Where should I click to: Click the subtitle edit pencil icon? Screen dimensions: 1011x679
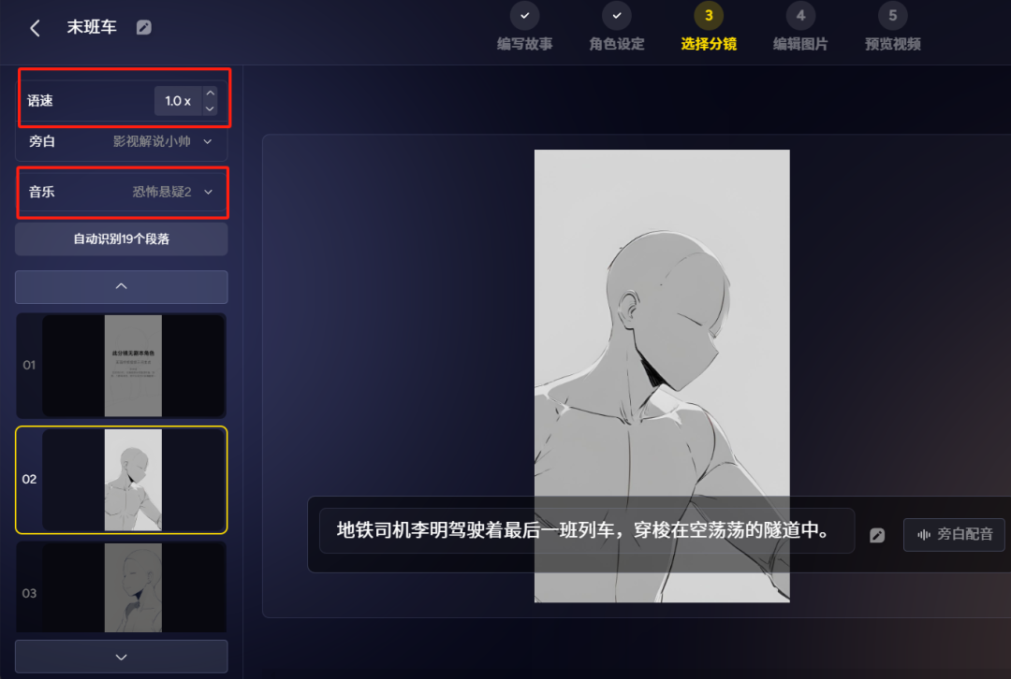coord(877,535)
